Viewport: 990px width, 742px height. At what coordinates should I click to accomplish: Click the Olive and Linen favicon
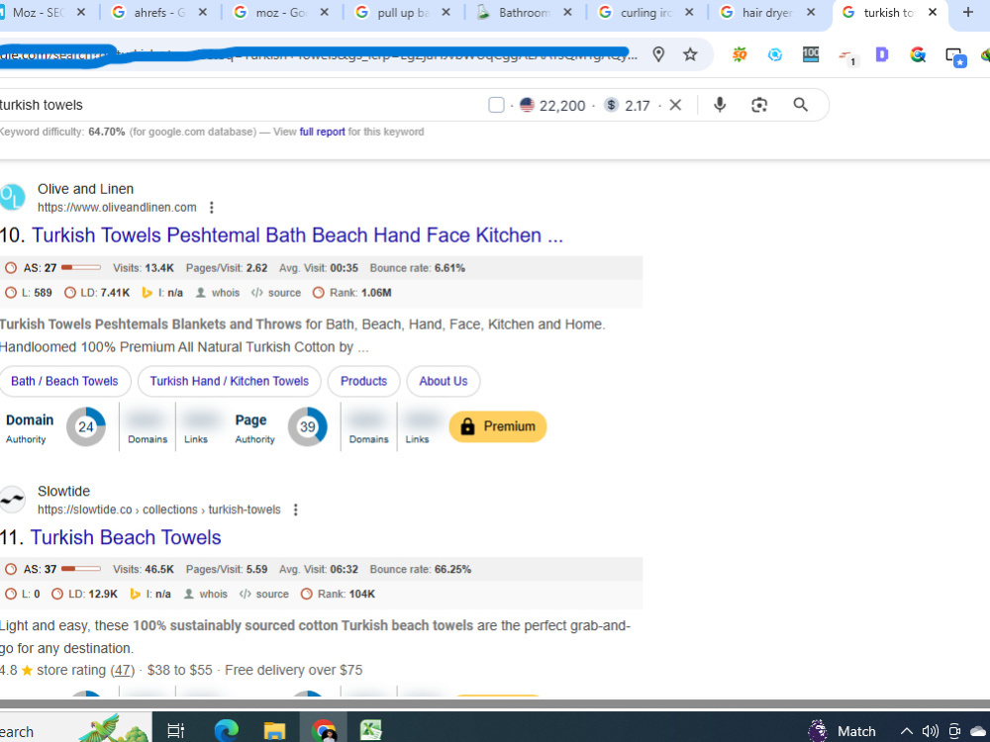(x=11, y=198)
